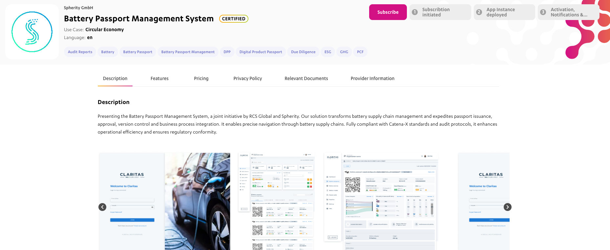Switch to the Features tab
The image size is (610, 250).
click(159, 78)
